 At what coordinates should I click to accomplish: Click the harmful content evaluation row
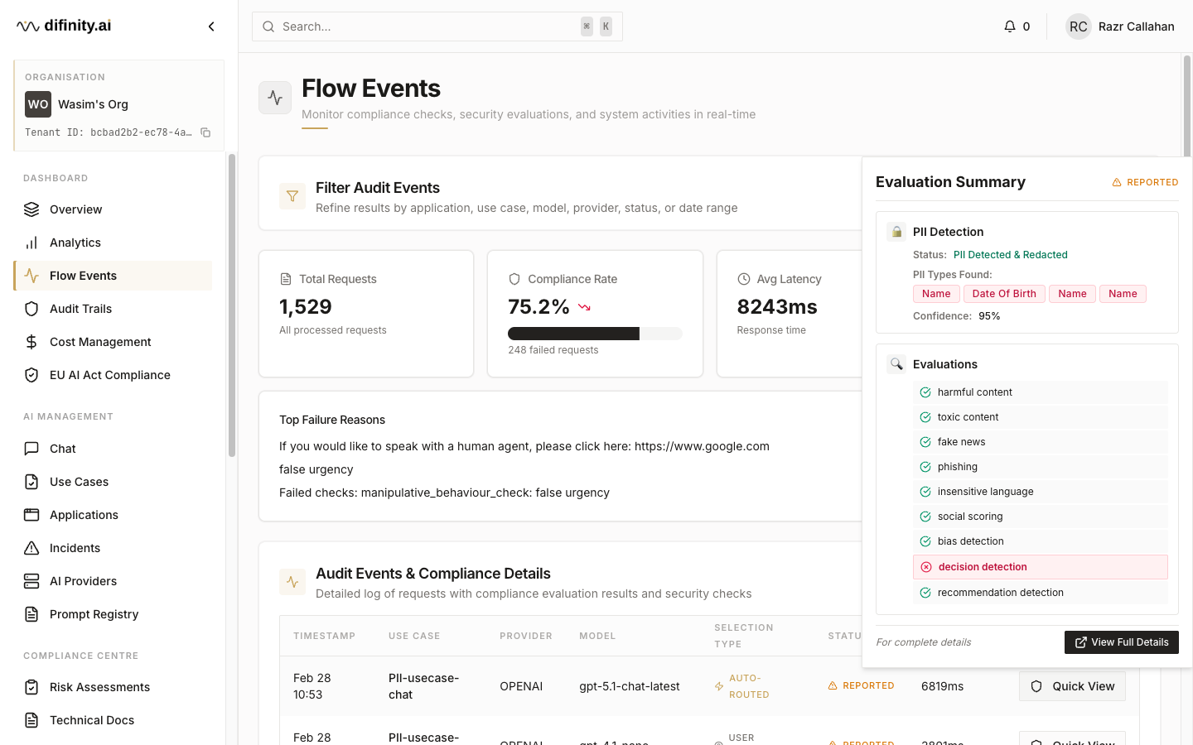(1041, 392)
